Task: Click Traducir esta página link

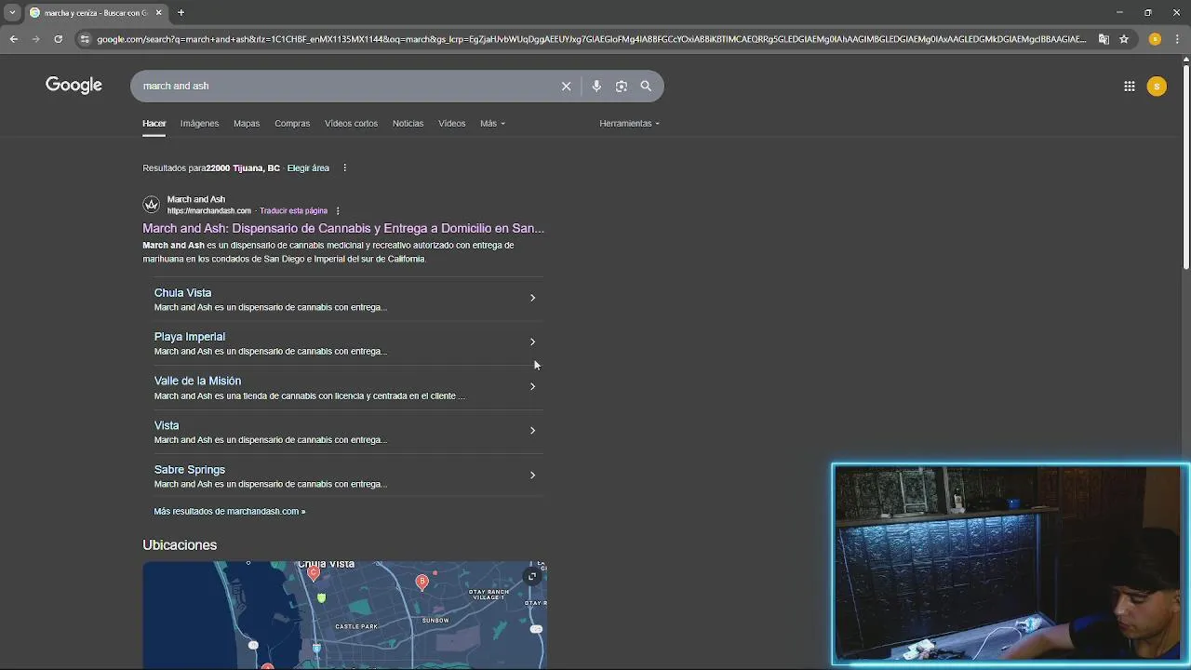Action: click(x=293, y=211)
